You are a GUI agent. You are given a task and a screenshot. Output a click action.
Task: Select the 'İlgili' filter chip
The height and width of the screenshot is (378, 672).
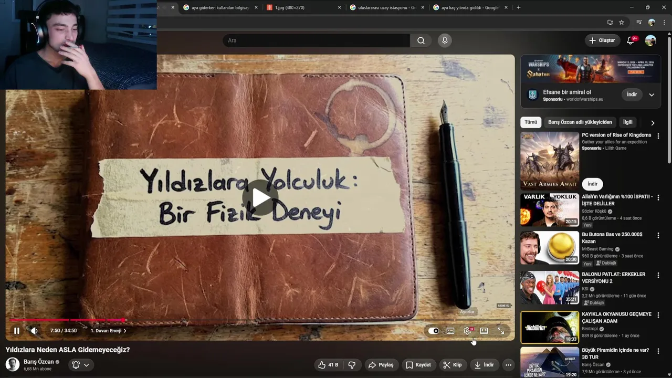click(x=628, y=122)
